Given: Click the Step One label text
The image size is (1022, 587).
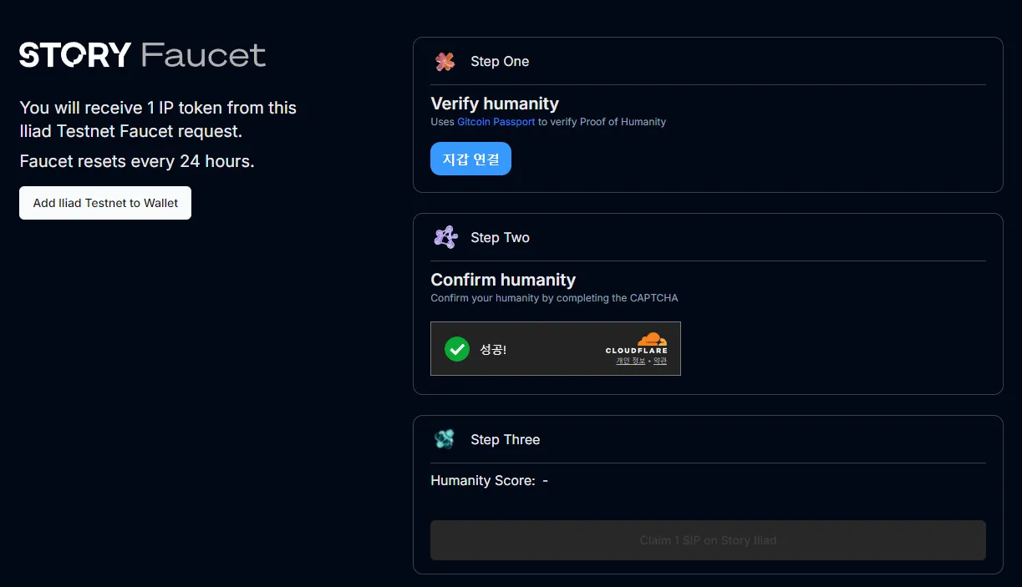Looking at the screenshot, I should [x=500, y=61].
